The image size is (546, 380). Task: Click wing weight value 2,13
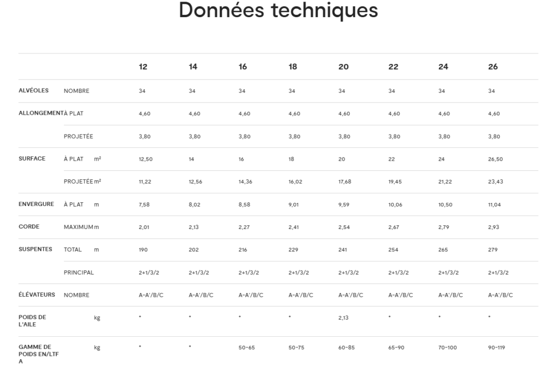(344, 318)
